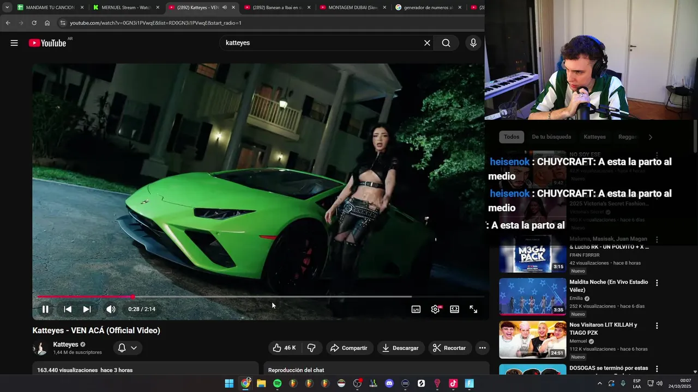The width and height of the screenshot is (698, 392).
Task: Reload the YouTube page
Action: click(34, 23)
